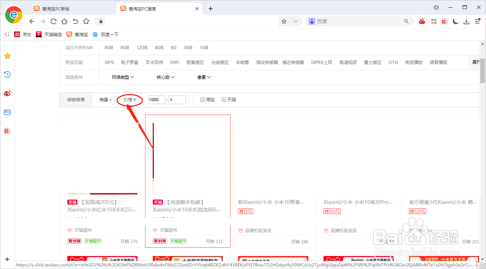This screenshot has width=486, height=269.
Task: Add a sidebar app with the plus icon
Action: click(x=7, y=259)
